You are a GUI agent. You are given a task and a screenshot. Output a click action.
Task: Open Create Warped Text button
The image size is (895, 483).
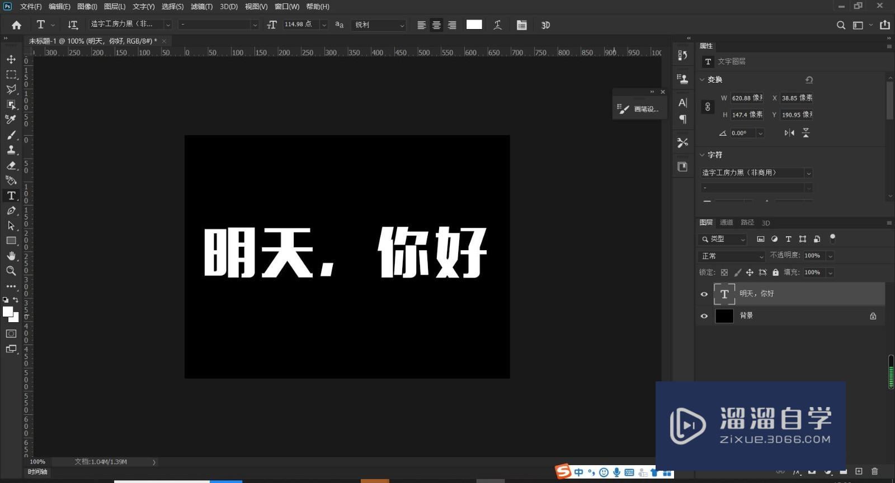click(497, 25)
